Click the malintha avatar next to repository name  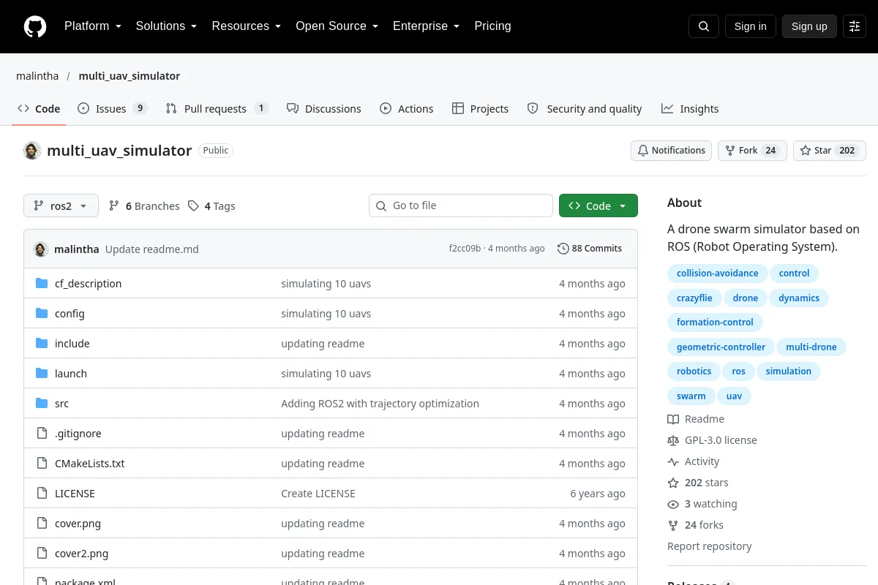point(31,151)
